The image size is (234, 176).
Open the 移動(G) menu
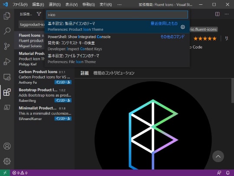pyautogui.click(x=88, y=5)
